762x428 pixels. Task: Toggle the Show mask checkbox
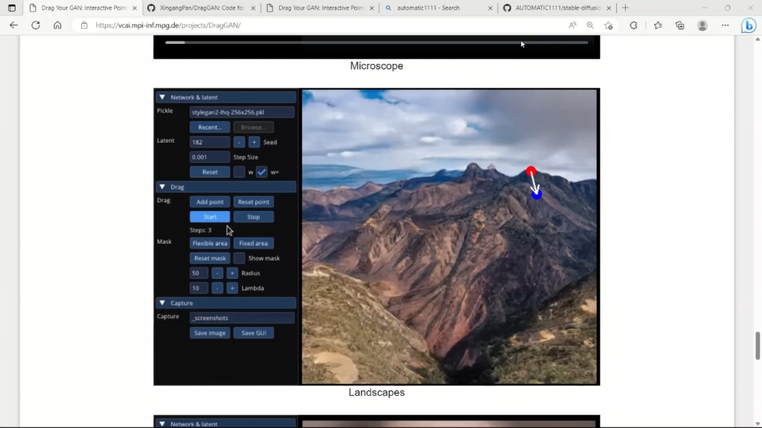point(239,258)
